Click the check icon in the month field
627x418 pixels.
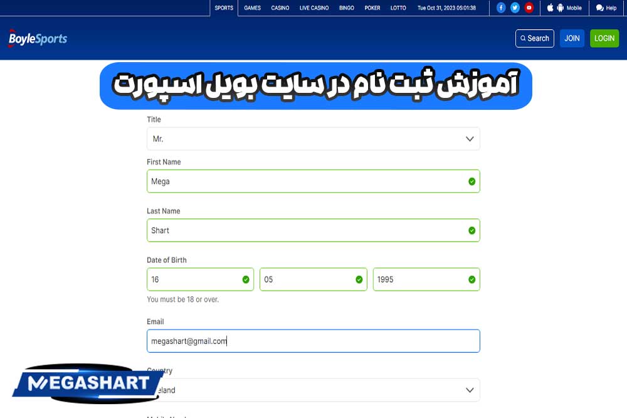click(359, 279)
